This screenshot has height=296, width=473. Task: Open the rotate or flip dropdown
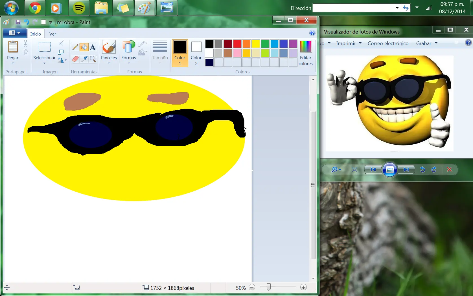point(62,60)
